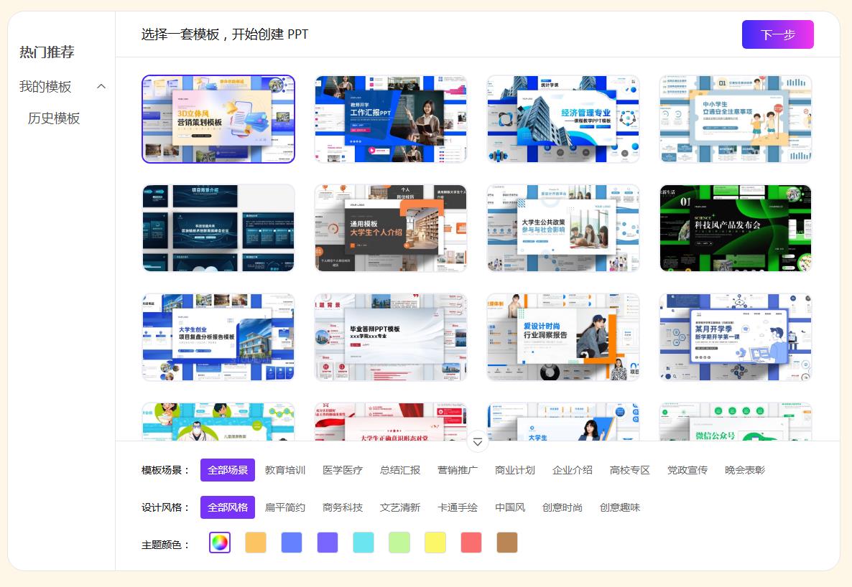Pick the 经济管理专业 template thumbnail
The width and height of the screenshot is (852, 587).
click(562, 119)
